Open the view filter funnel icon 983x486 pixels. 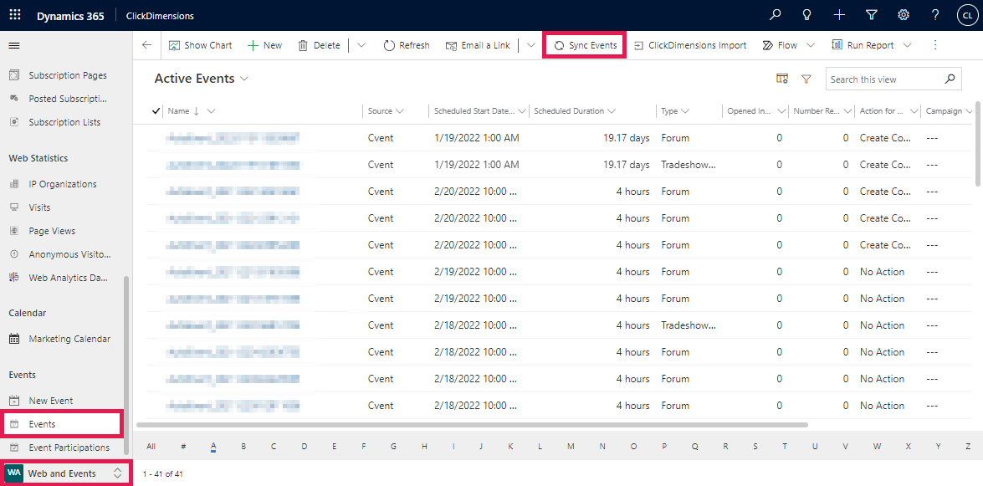pos(806,79)
